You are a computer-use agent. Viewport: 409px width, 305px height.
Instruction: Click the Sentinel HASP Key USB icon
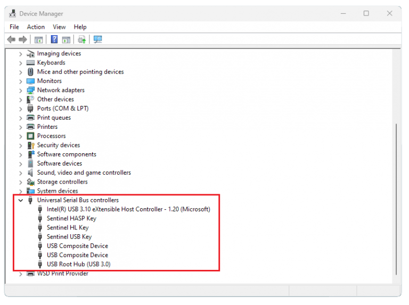[x=40, y=218]
